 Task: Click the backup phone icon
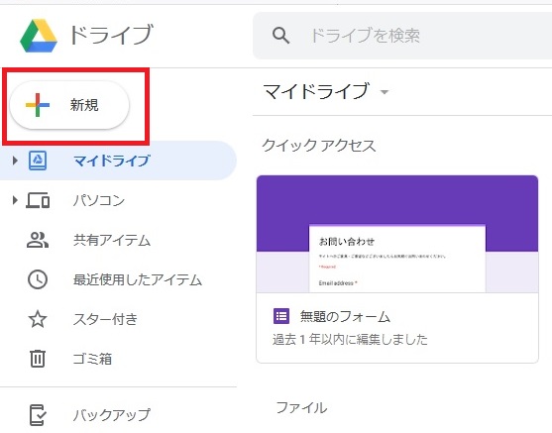pyautogui.click(x=38, y=415)
